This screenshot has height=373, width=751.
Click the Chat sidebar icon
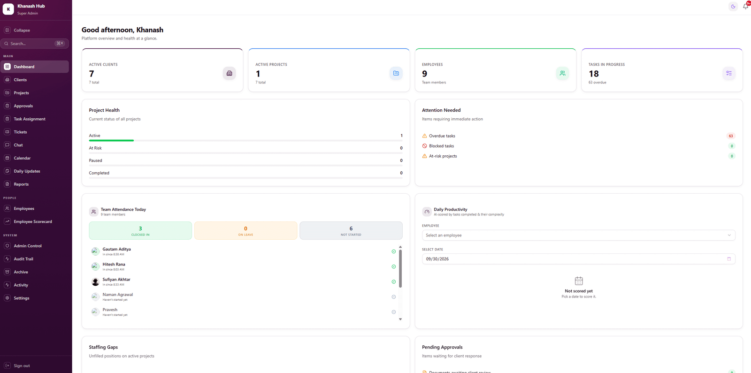[x=7, y=145]
